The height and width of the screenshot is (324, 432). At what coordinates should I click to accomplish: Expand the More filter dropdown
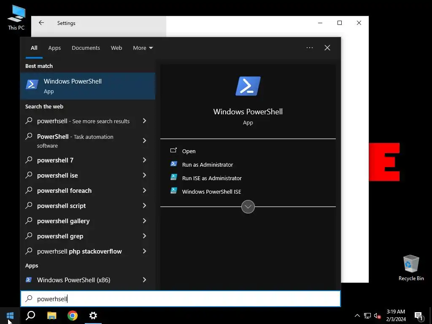point(143,48)
